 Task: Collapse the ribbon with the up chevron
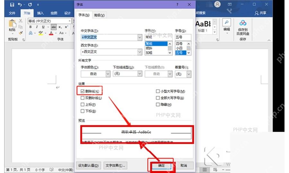(269, 40)
